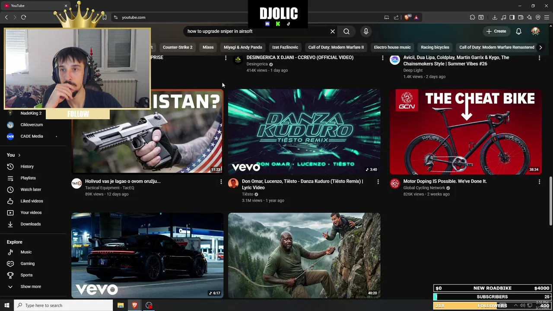Screen dimensions: 553x311
Task: Open the browser extensions puzzle icon
Action: (472, 17)
